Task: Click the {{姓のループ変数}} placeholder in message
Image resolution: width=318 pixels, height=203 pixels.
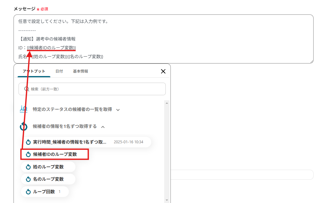Action: point(49,57)
